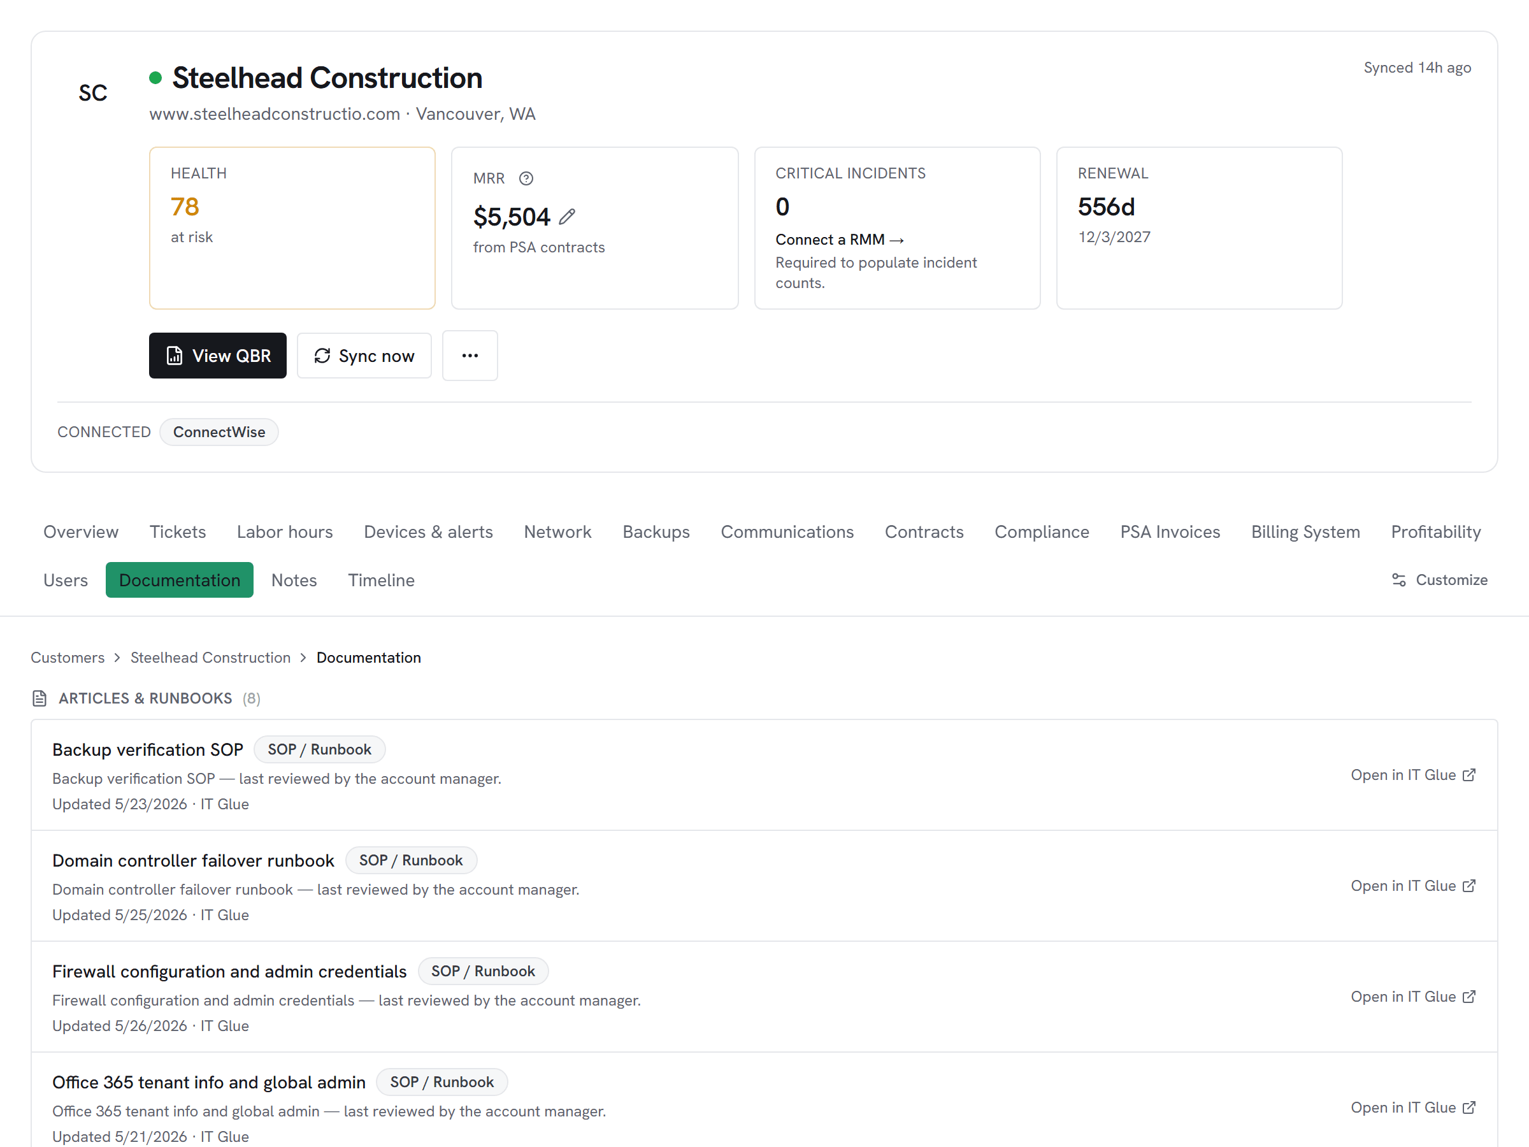1529x1147 pixels.
Task: Go to Customers in breadcrumb
Action: (68, 658)
